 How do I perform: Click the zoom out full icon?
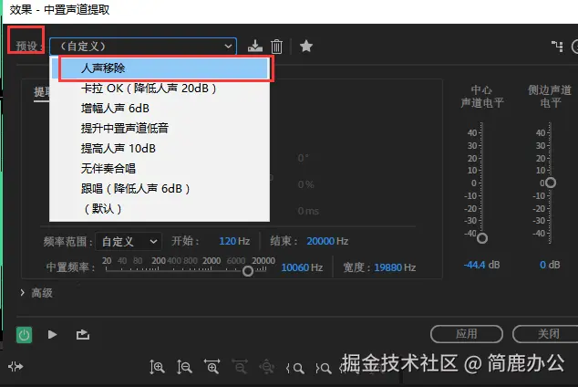[x=266, y=367]
